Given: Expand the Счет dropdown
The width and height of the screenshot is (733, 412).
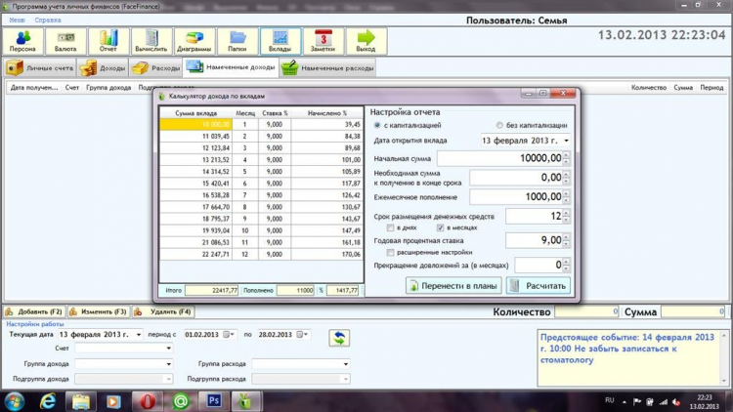Looking at the screenshot, I should [168, 348].
